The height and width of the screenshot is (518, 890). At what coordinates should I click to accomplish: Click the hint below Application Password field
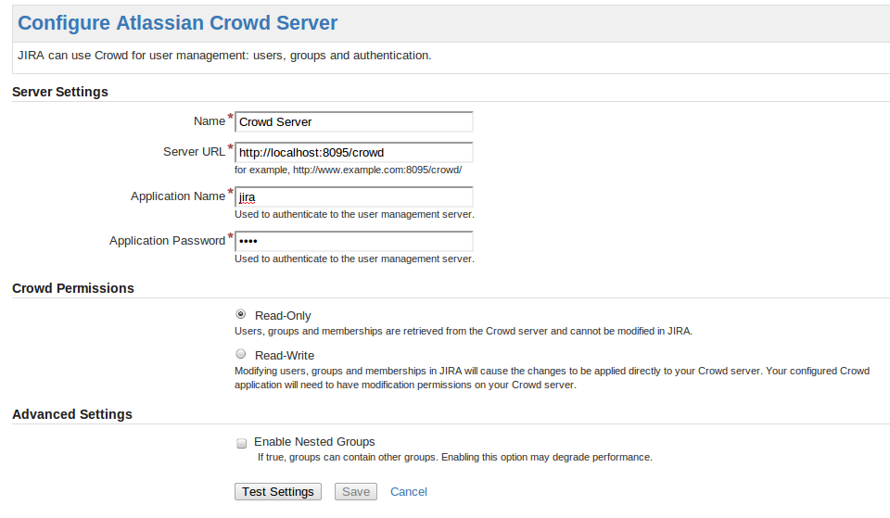point(354,259)
